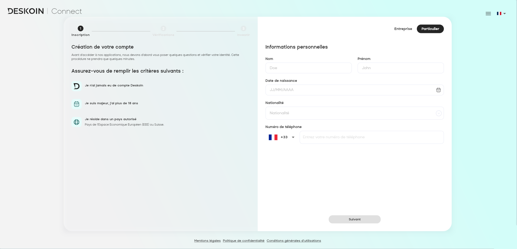Screen dimensions: 517x249
Task: Click the calendar icon beside age criterion
Action: (x=77, y=104)
